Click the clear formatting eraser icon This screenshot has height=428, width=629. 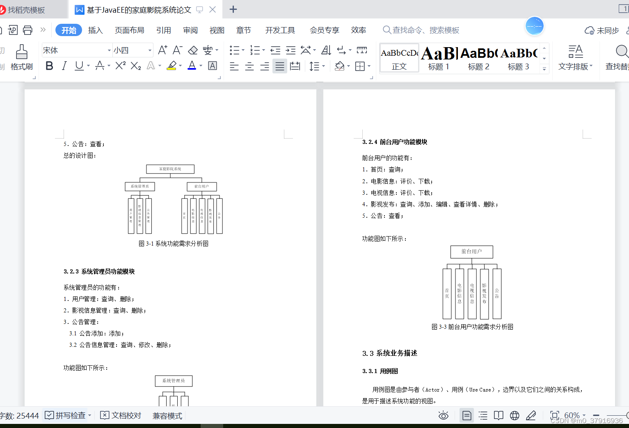[192, 50]
